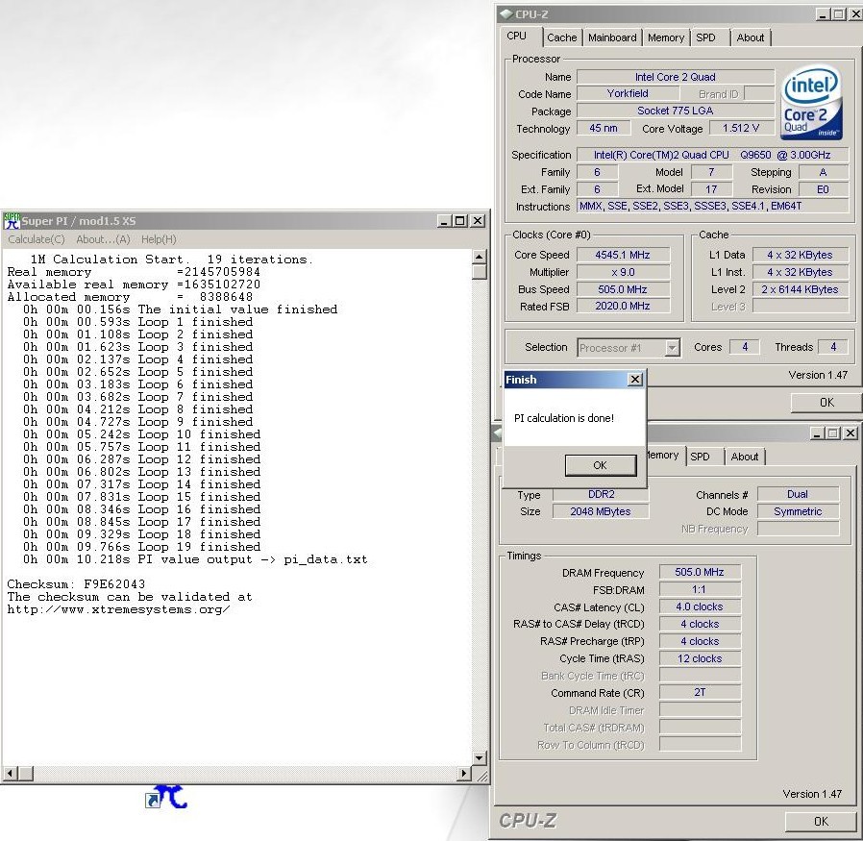
Task: Close the Super PI window
Action: pos(478,221)
